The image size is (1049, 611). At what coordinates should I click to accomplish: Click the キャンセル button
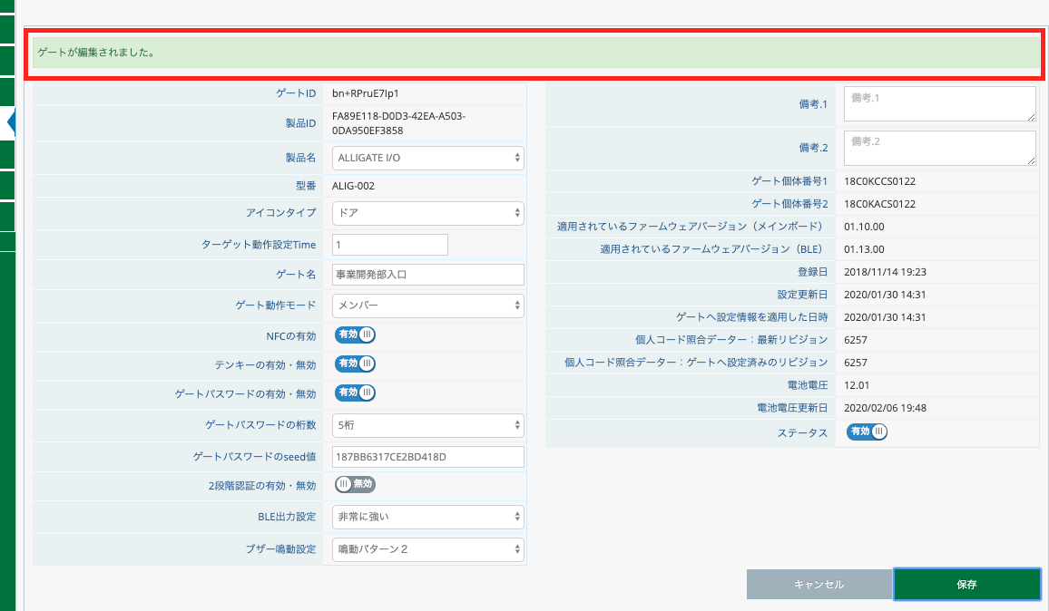pos(819,585)
